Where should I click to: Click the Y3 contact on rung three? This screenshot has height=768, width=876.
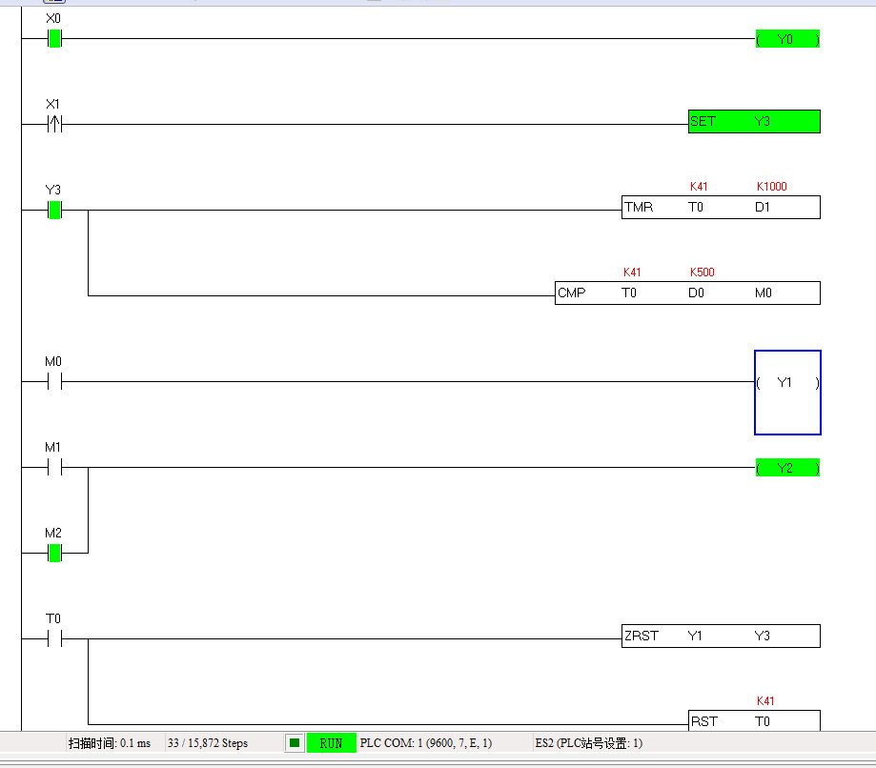(54, 211)
